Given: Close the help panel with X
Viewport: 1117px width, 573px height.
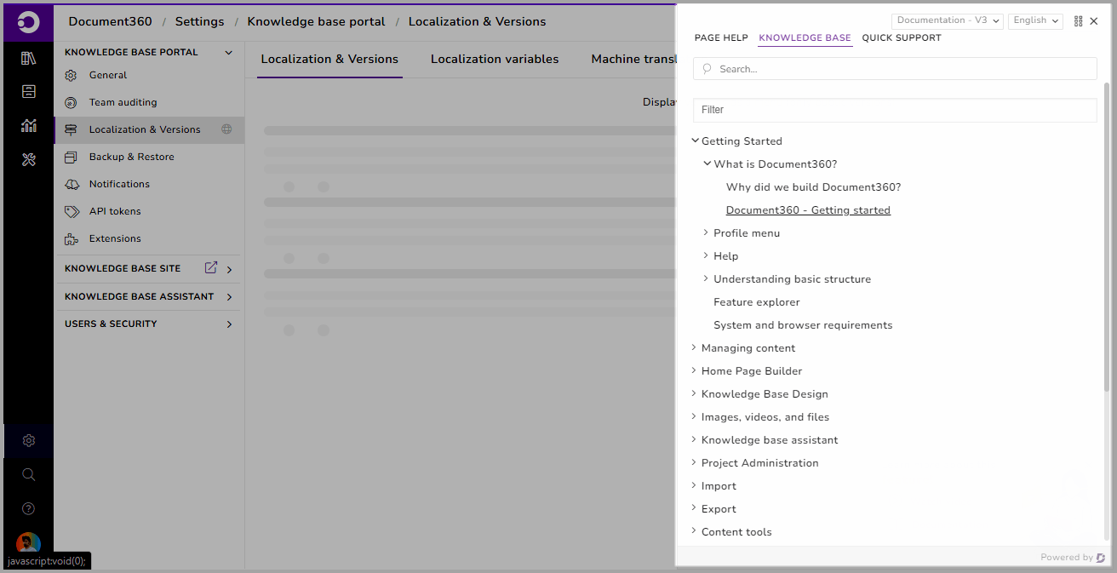Looking at the screenshot, I should (x=1094, y=21).
